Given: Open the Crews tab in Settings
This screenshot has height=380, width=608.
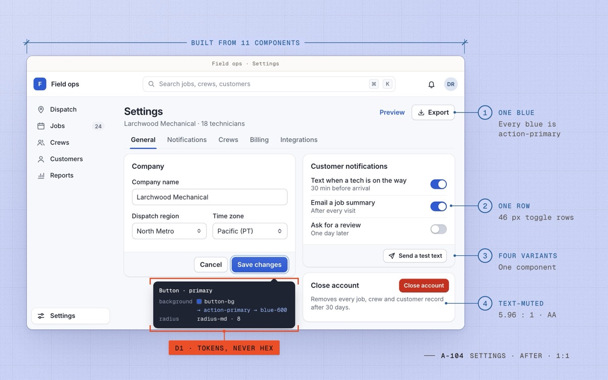Looking at the screenshot, I should point(229,140).
